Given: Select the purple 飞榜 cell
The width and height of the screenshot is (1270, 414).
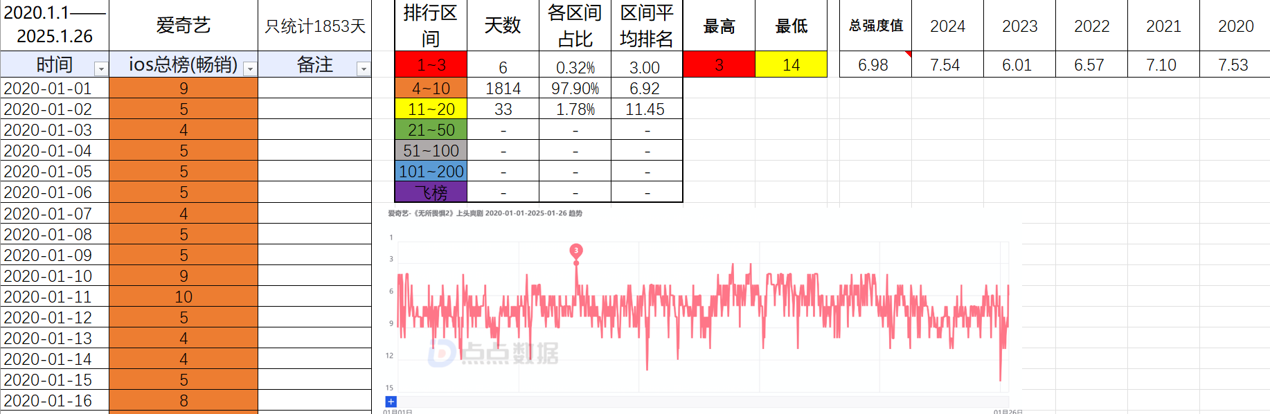Looking at the screenshot, I should 431,192.
